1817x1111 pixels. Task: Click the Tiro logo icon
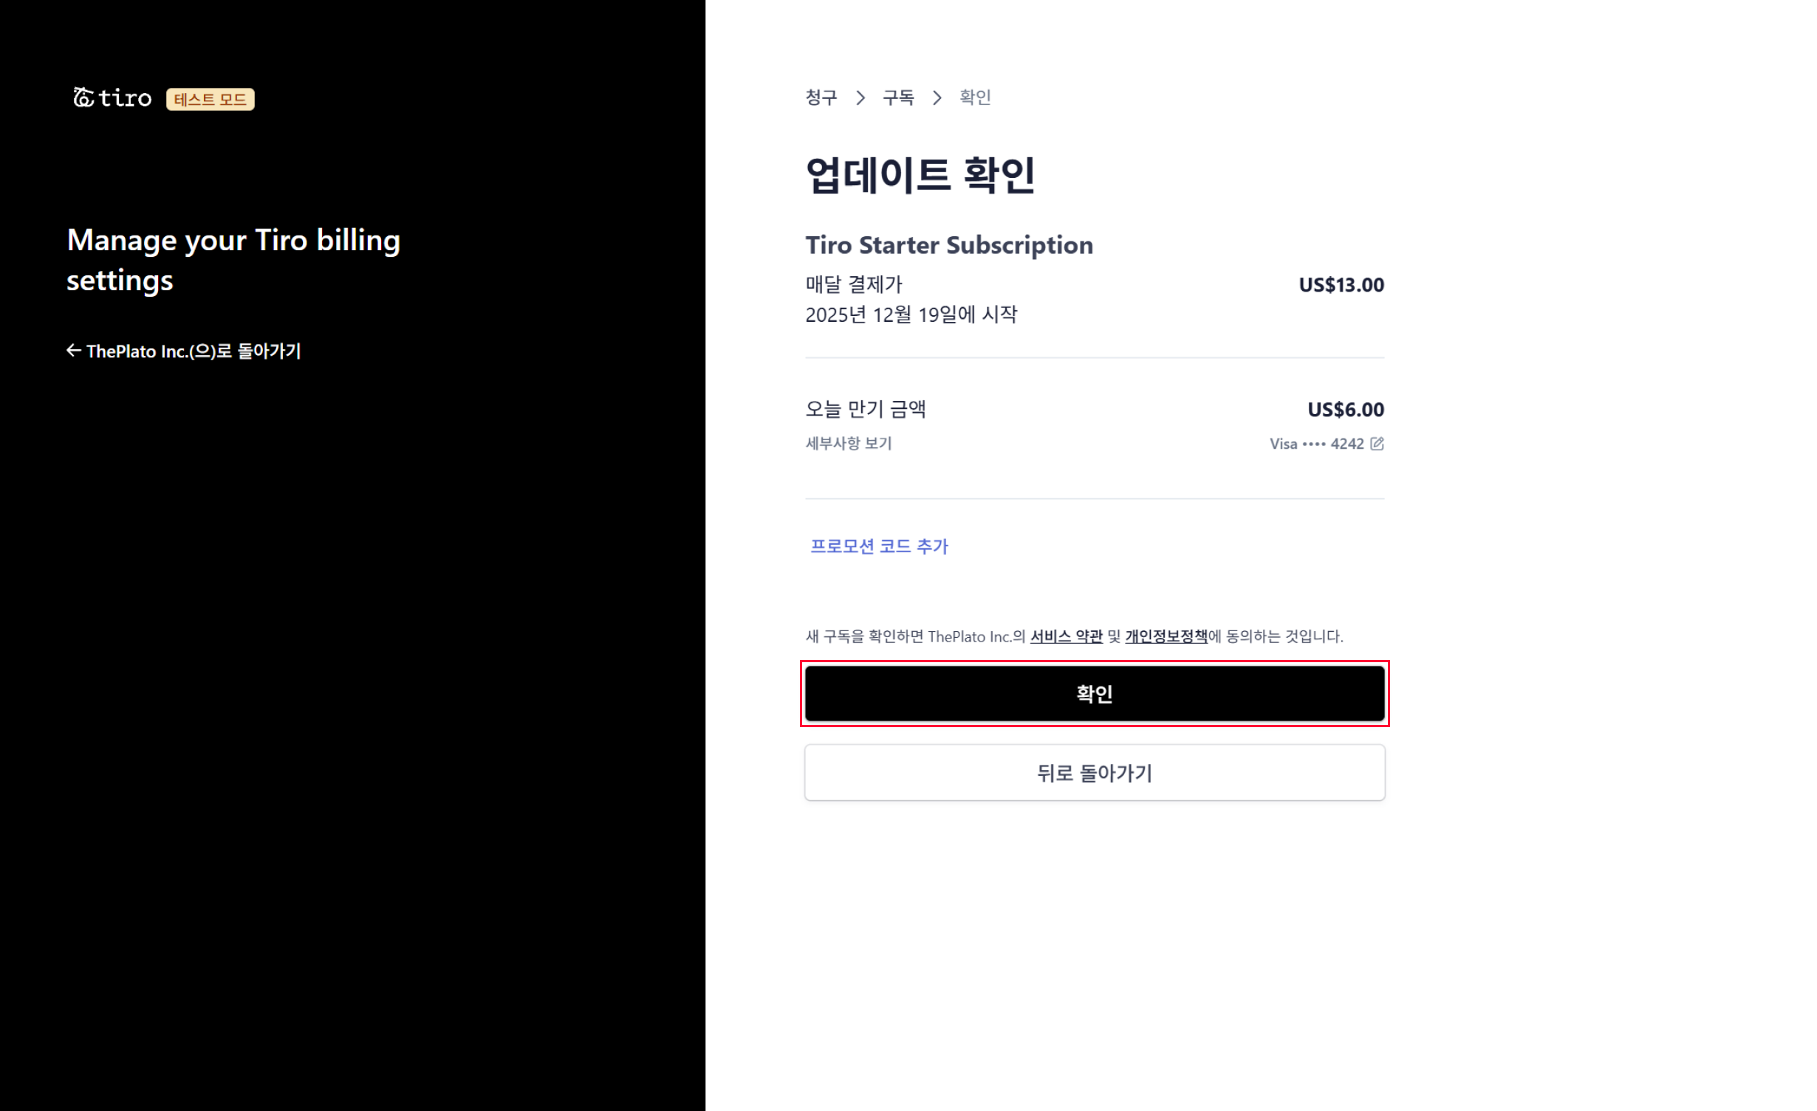click(x=83, y=97)
